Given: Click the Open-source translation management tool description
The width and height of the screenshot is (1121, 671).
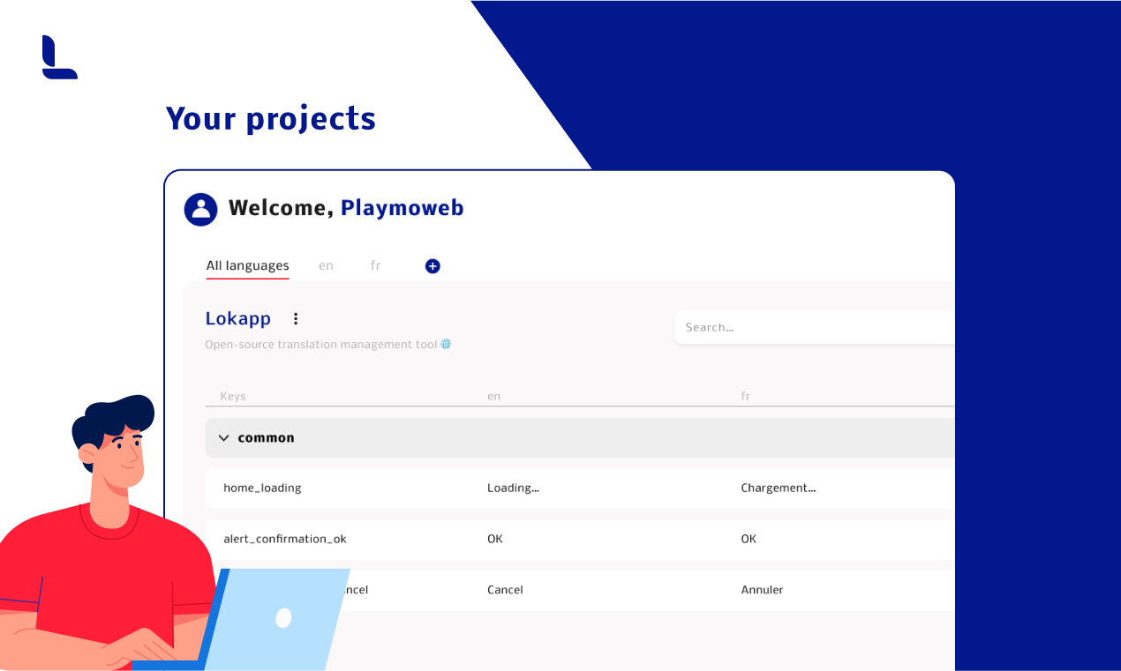Looking at the screenshot, I should pyautogui.click(x=321, y=345).
